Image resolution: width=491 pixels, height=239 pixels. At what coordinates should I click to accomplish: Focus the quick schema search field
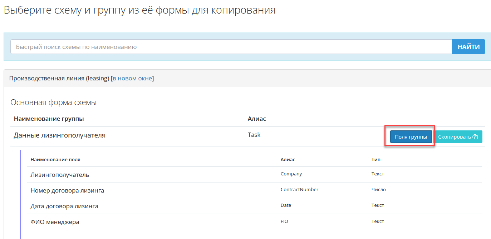pyautogui.click(x=231, y=47)
